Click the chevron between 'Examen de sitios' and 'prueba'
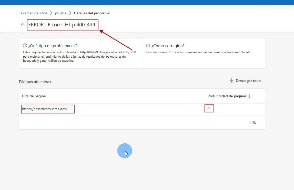The width and height of the screenshot is (294, 190). pos(51,13)
